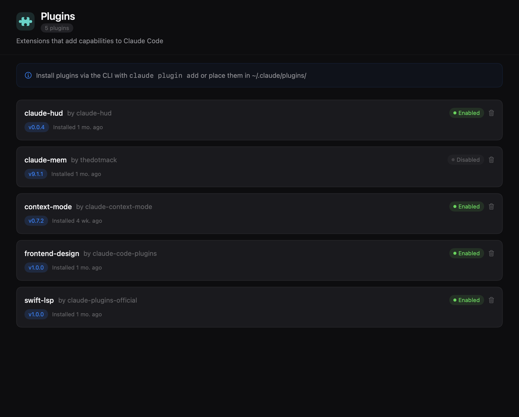The image size is (519, 417).
Task: Remove frontend-design using its trash icon
Action: [491, 253]
